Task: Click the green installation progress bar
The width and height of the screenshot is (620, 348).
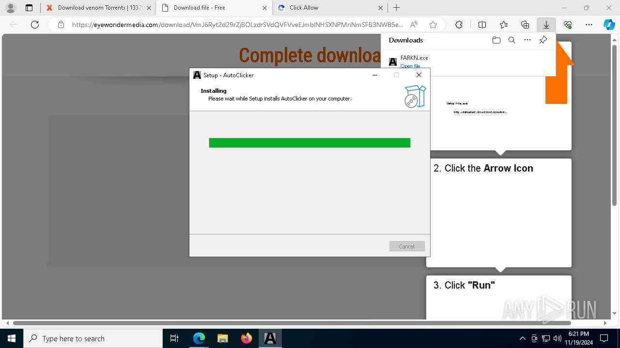Action: click(x=310, y=143)
